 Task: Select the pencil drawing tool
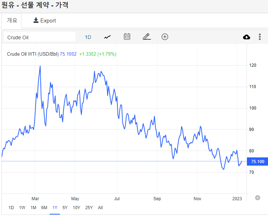pyautogui.click(x=147, y=37)
